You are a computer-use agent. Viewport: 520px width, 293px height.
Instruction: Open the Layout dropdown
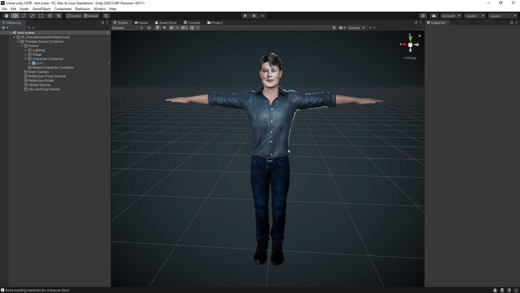(x=503, y=16)
